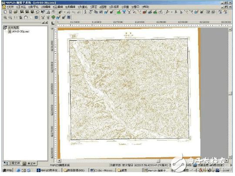Click the New file icon in toolbar
The image size is (235, 176).
click(5, 12)
